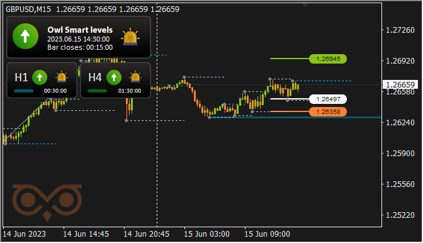Click the H4 countdown 01:30:00
The width and height of the screenshot is (423, 243).
click(x=130, y=91)
